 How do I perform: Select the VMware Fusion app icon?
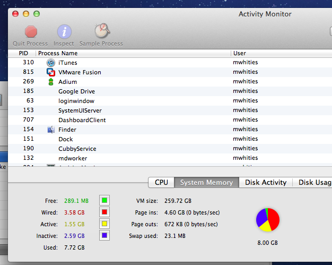tap(51, 72)
